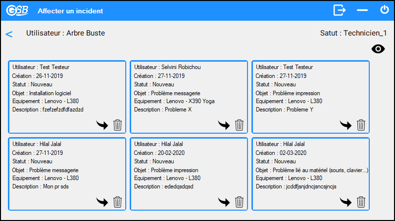Image resolution: width=395 pixels, height=221 pixels.
Task: Delete Selvini Robichou's incident with the trash icon
Action: pos(239,125)
